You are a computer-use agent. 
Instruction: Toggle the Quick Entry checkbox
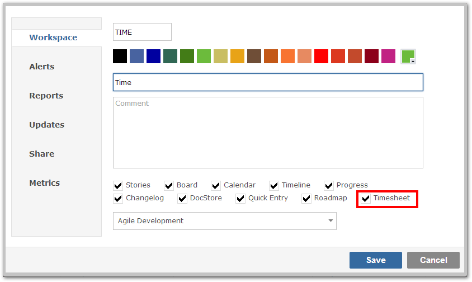click(x=240, y=199)
